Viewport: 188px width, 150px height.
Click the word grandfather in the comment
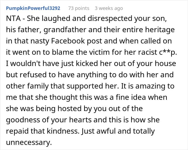click(65, 30)
